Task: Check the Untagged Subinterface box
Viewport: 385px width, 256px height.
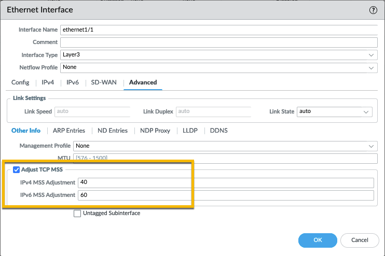Action: [x=77, y=213]
